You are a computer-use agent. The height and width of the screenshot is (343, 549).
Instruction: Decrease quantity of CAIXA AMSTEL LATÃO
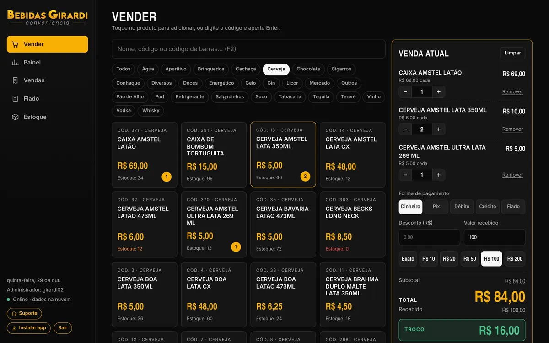click(x=405, y=92)
